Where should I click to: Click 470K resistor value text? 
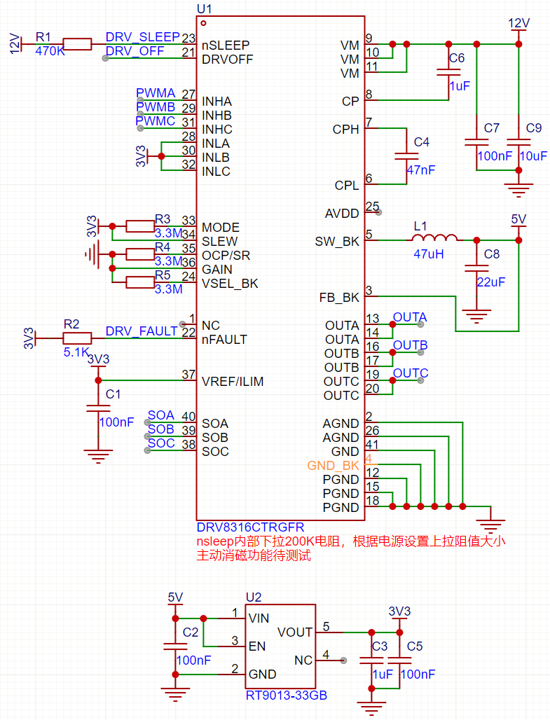click(50, 51)
